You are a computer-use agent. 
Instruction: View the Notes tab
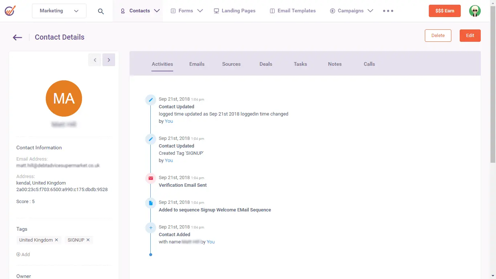point(334,64)
